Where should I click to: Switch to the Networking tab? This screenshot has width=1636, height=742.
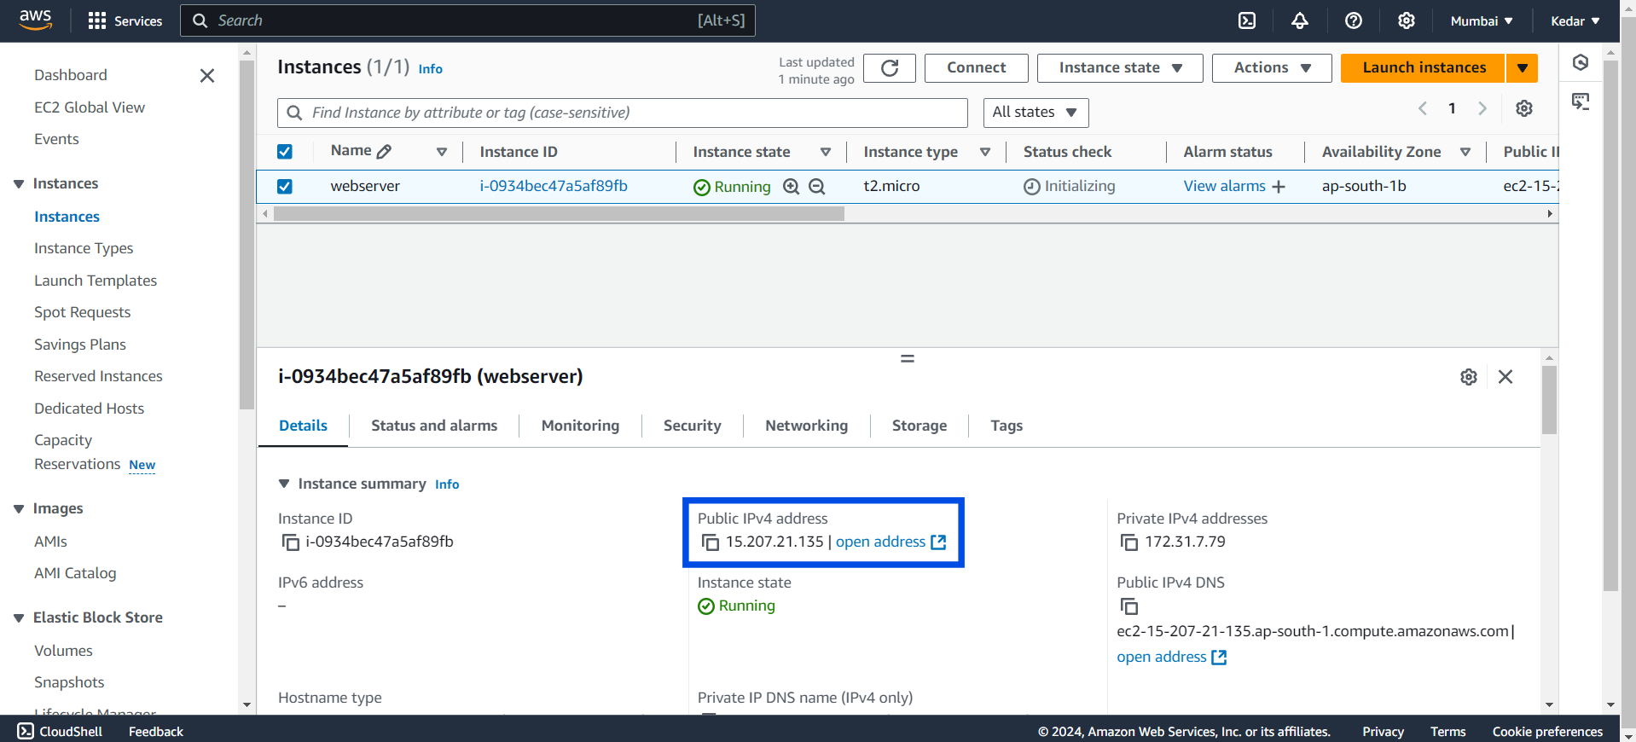tap(807, 426)
